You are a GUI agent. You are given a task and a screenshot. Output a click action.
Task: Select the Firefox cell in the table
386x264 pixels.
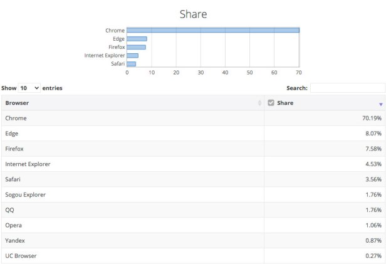click(x=133, y=149)
